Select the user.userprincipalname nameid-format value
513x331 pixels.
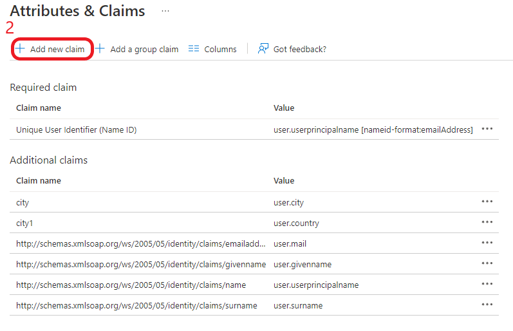(373, 130)
